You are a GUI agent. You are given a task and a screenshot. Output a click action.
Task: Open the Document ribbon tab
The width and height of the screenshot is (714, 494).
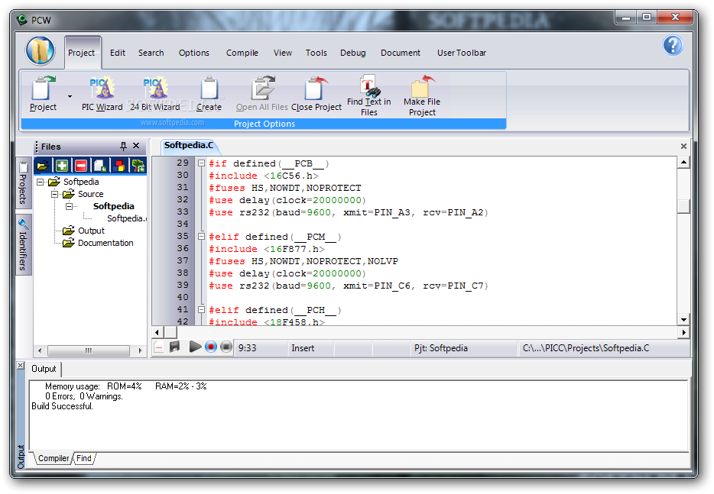point(401,53)
